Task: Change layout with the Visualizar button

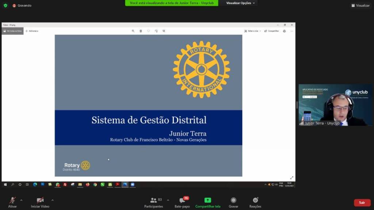Action: point(360,5)
